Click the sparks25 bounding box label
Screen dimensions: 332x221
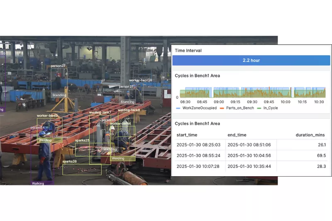tap(82, 141)
